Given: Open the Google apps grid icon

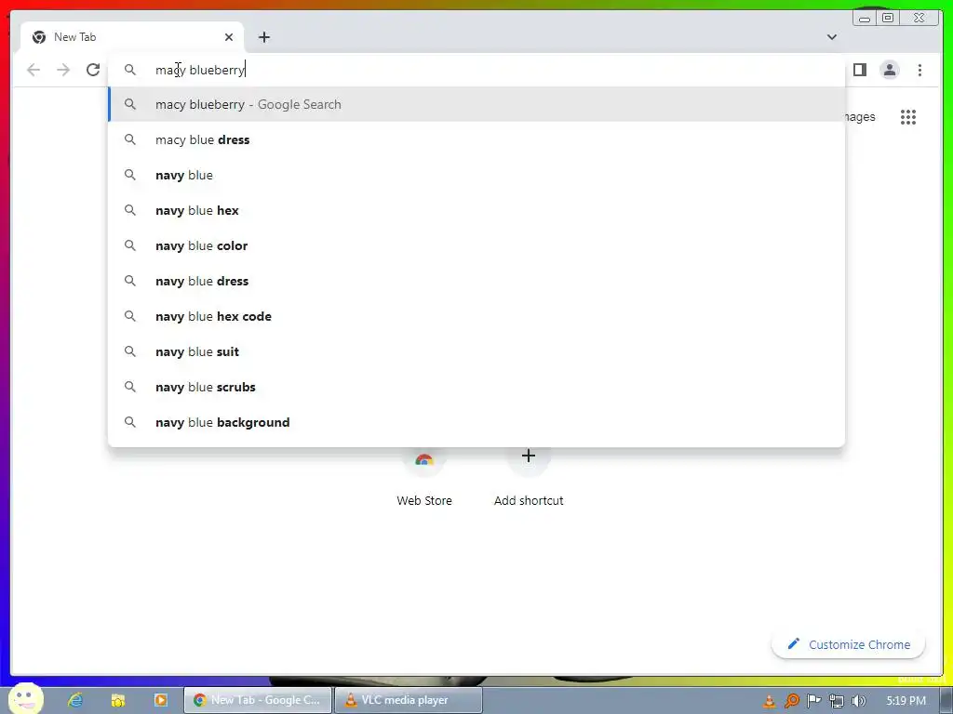Looking at the screenshot, I should (x=908, y=116).
